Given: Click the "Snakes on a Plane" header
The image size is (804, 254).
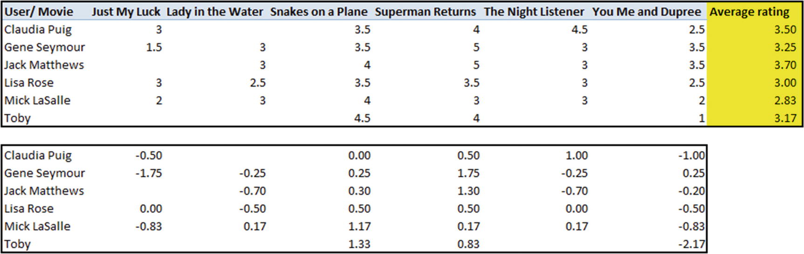Looking at the screenshot, I should coord(319,12).
